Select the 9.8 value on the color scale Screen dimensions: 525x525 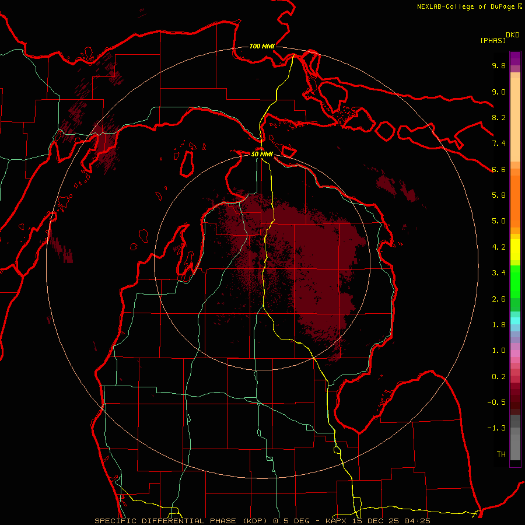499,65
